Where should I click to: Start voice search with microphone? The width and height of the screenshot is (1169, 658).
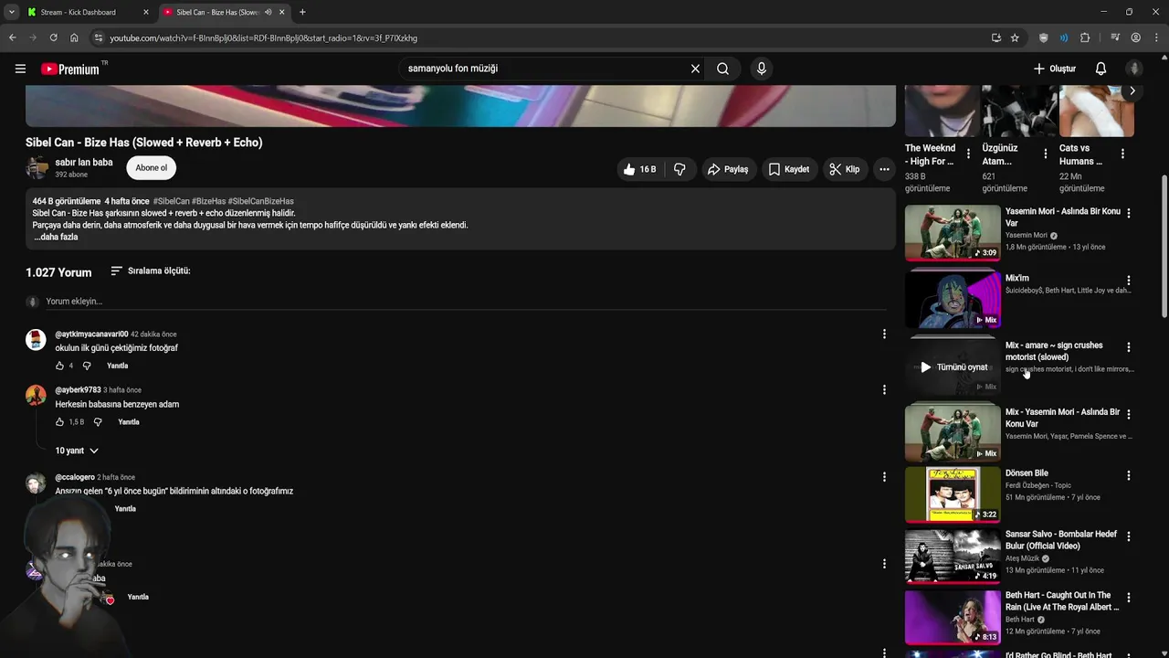pos(762,69)
